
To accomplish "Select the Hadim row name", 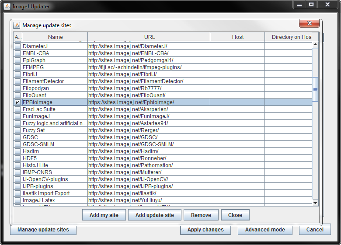I will coord(55,151).
